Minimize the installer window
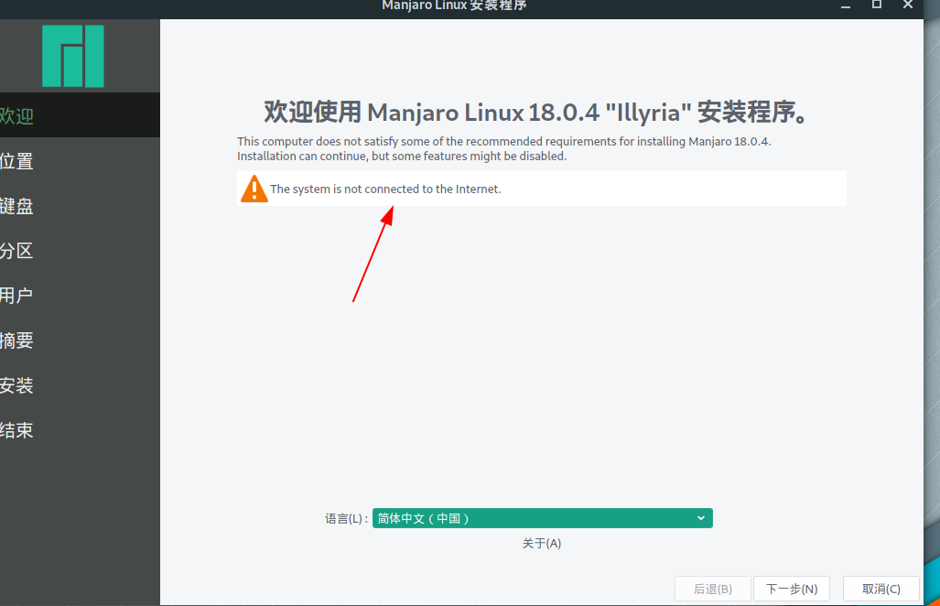The image size is (940, 606). (846, 5)
